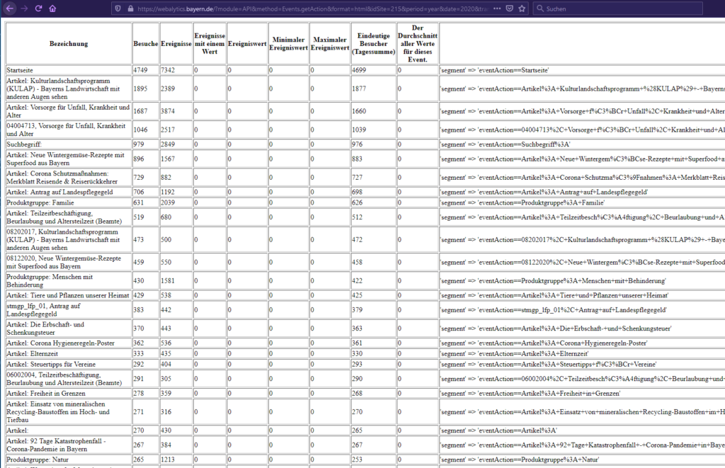Select Produktgruppe: Menschen mit Behinderung label
The width and height of the screenshot is (725, 468).
click(50, 280)
